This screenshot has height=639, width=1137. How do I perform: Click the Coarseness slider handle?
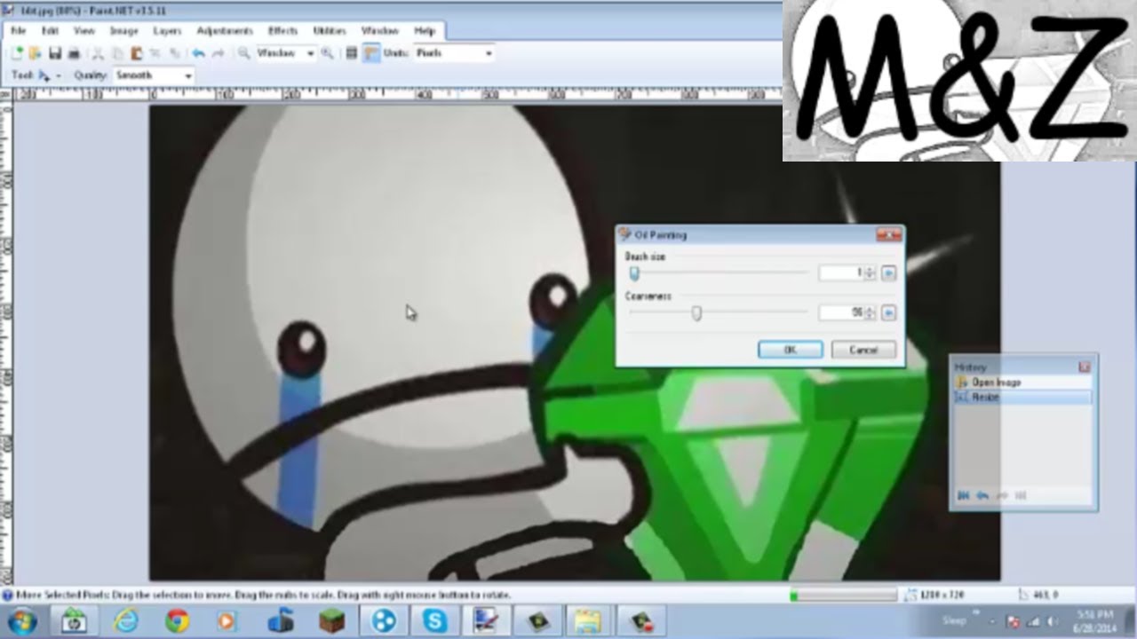pyautogui.click(x=697, y=312)
